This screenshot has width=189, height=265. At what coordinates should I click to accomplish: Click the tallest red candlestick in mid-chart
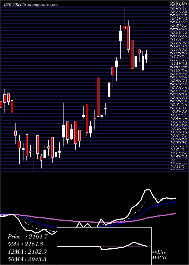[98, 97]
